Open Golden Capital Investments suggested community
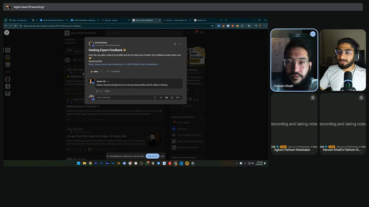This screenshot has height=207, width=369. pos(189,141)
